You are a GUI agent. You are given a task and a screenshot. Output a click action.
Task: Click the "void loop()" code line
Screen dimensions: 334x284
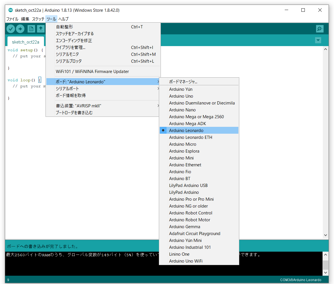[21, 80]
